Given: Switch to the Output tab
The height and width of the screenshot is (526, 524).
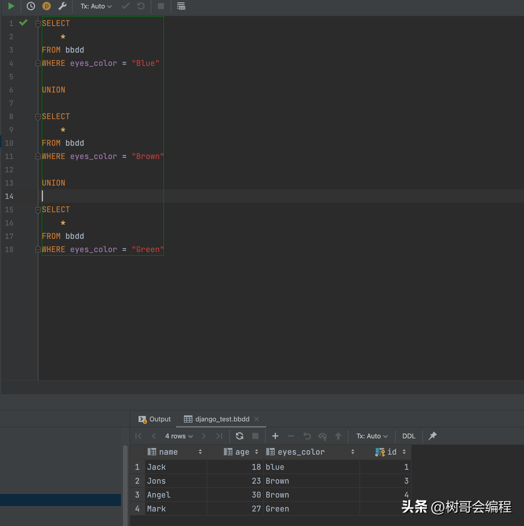Looking at the screenshot, I should point(155,419).
